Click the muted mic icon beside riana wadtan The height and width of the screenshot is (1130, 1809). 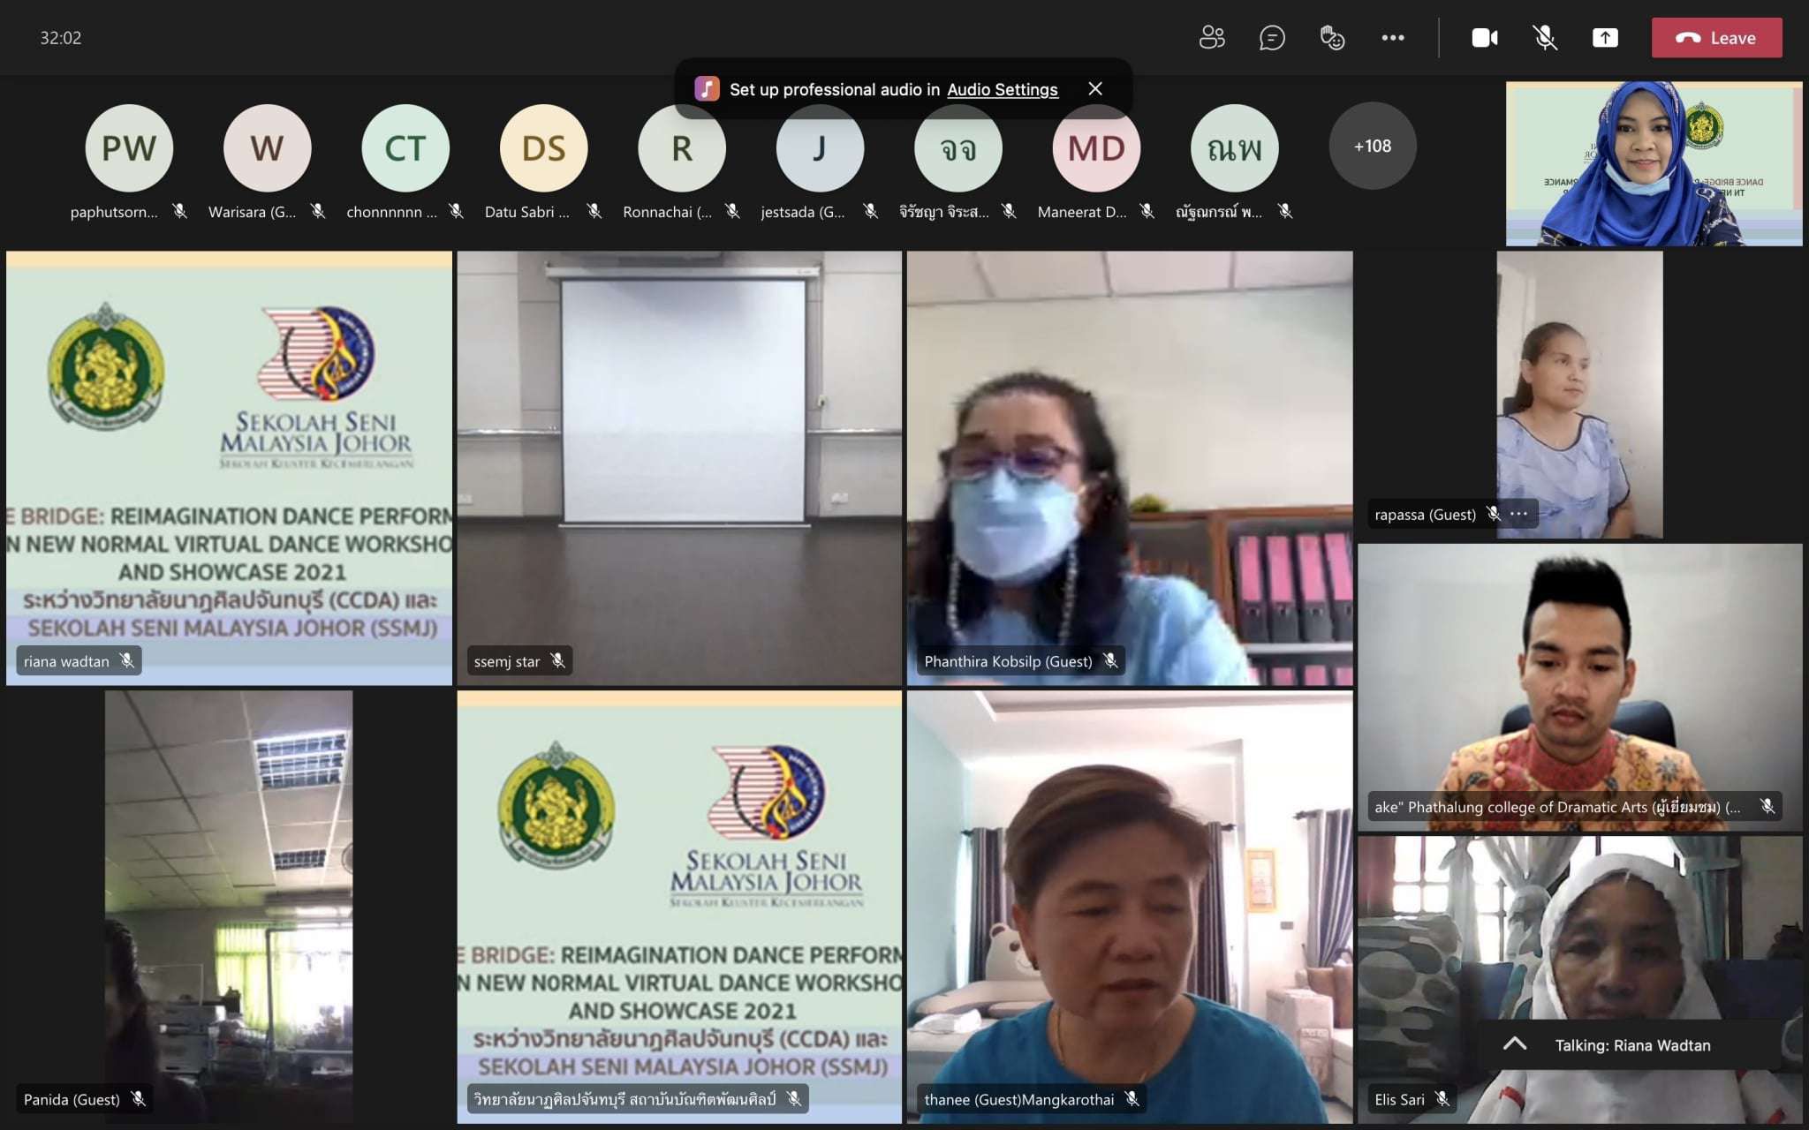(x=127, y=660)
